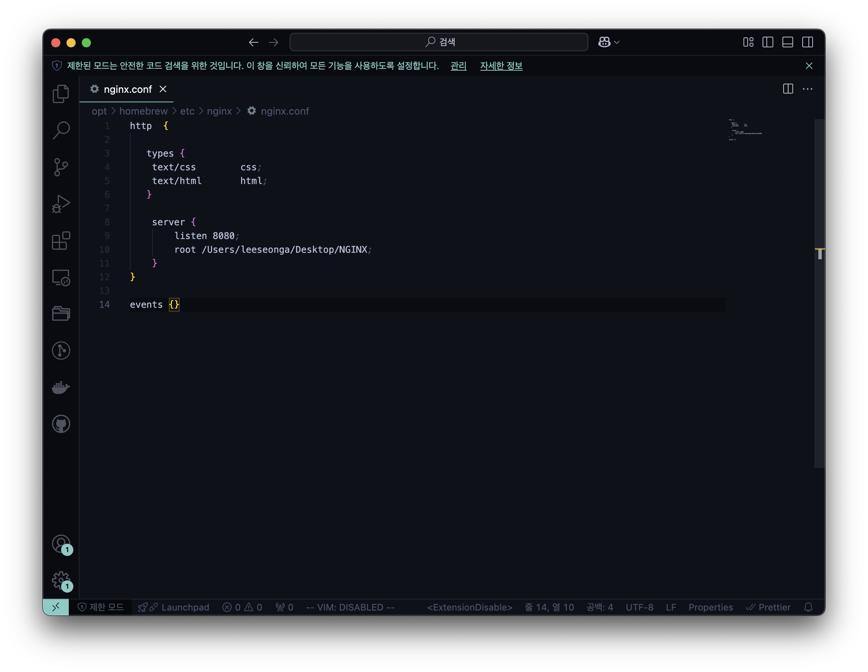Open the Docker view icon
This screenshot has height=672, width=868.
coord(61,387)
